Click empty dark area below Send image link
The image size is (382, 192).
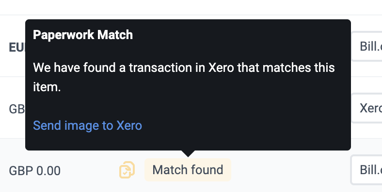(188, 141)
